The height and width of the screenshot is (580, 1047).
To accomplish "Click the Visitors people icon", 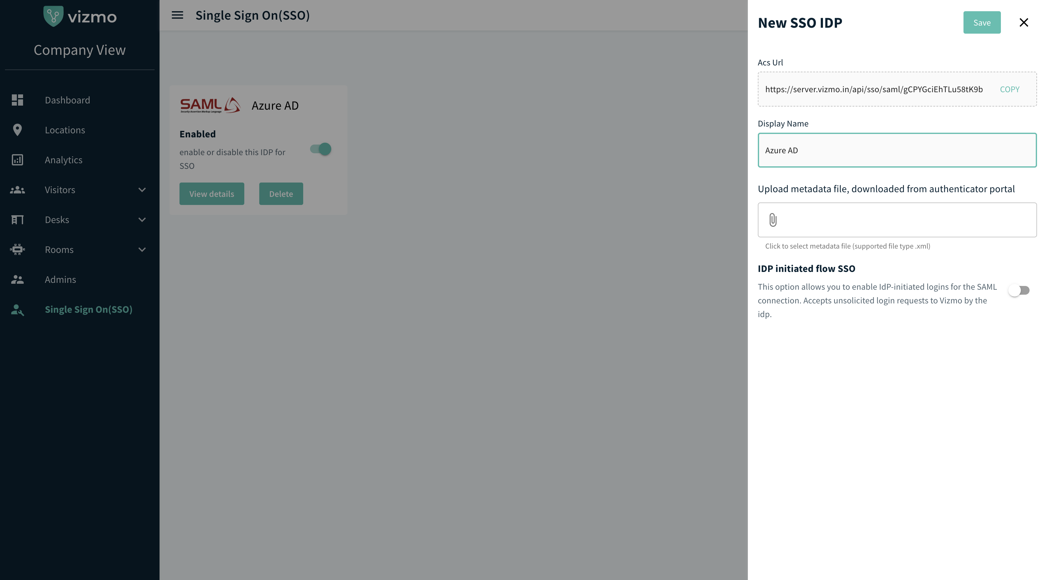I will coord(17,189).
